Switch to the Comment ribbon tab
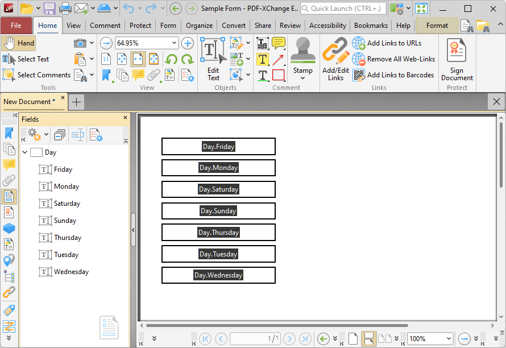Screen dimensions: 506x348 [105, 26]
